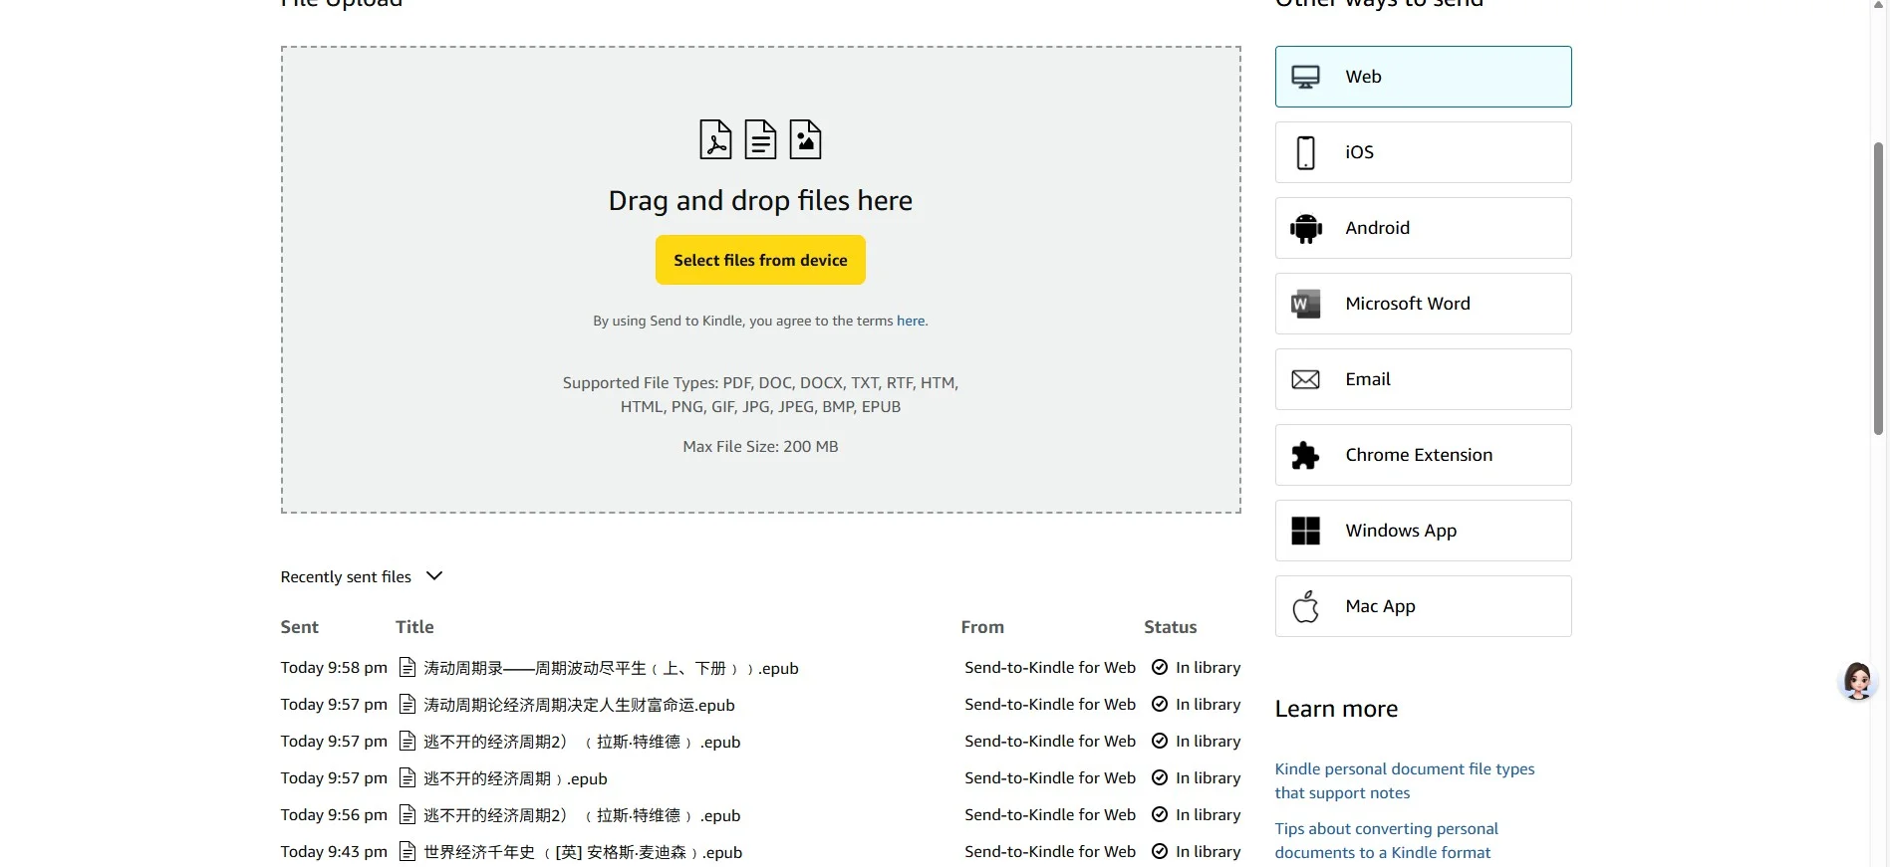This screenshot has width=1890, height=867.
Task: Click the desktop monitor icon for Web
Action: (1305, 77)
